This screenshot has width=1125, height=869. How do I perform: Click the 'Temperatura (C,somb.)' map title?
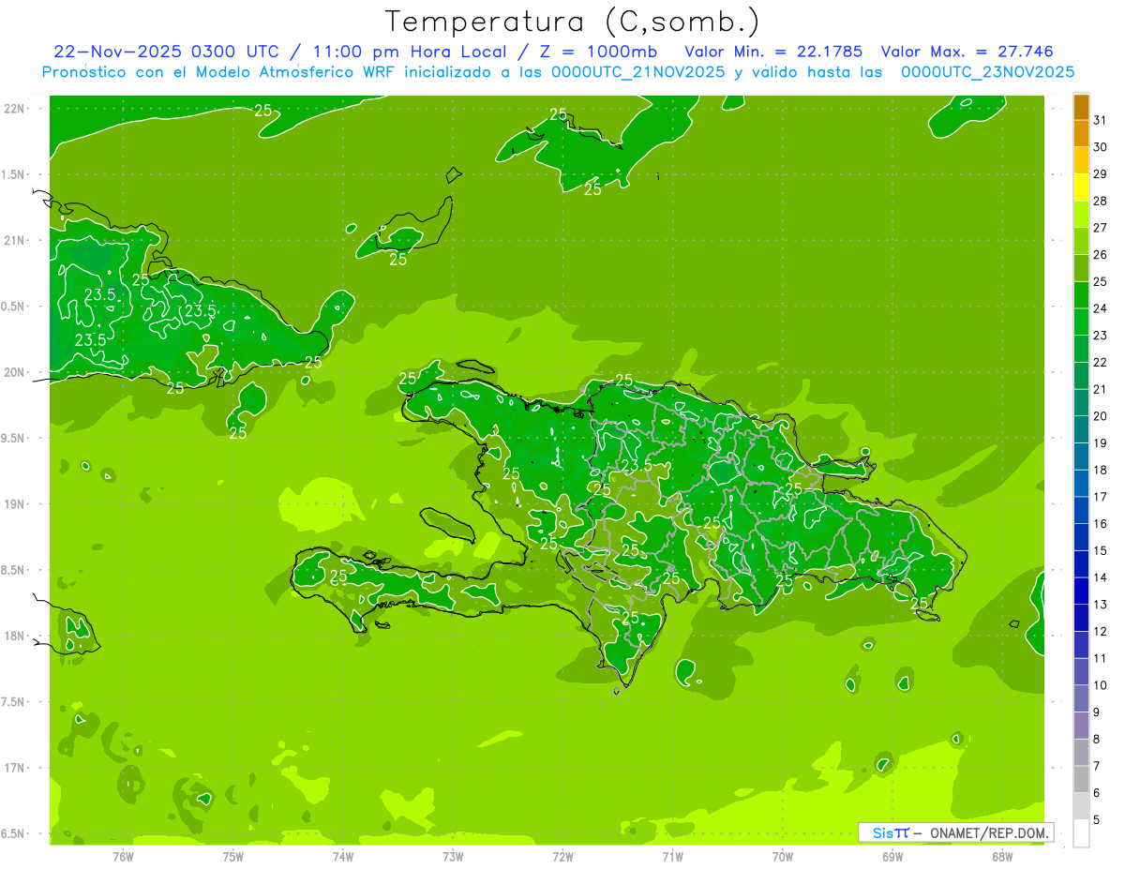pos(573,22)
